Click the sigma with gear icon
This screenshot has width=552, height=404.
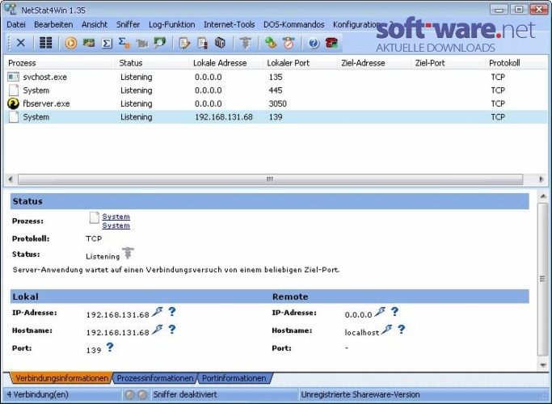tap(124, 43)
